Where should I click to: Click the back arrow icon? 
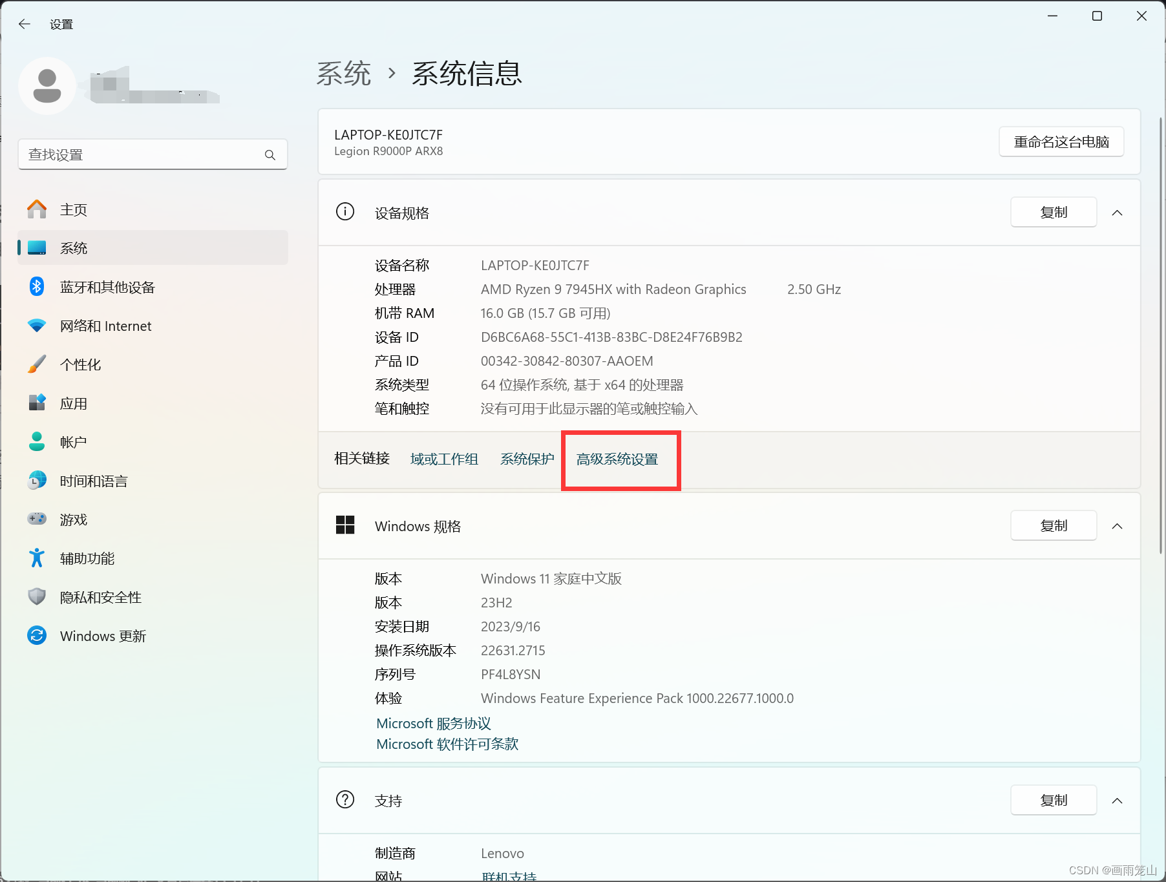[25, 24]
